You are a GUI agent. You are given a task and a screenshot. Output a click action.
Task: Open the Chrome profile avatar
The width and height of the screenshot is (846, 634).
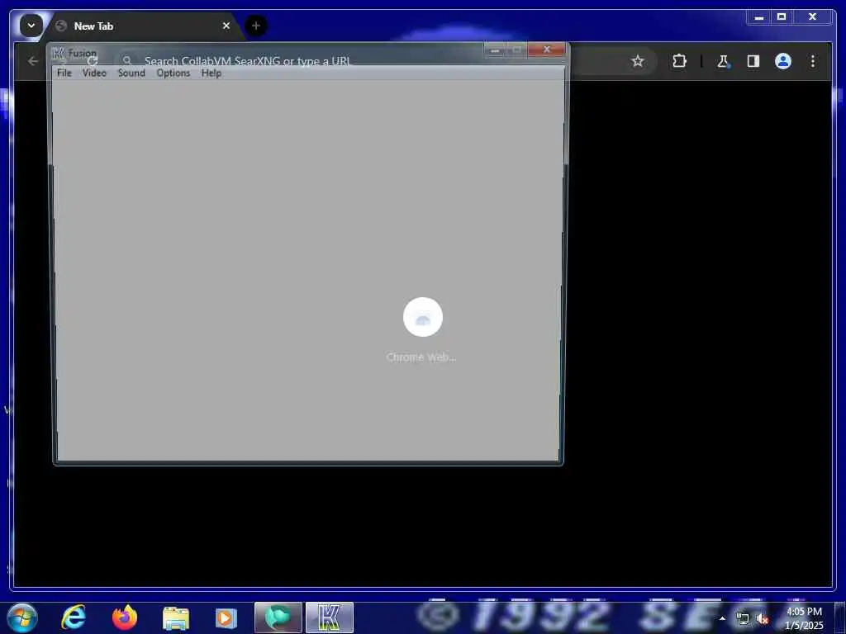783,61
